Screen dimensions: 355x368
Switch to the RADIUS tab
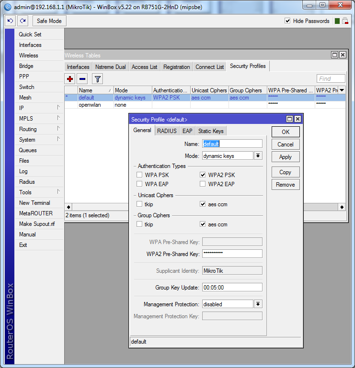pos(167,131)
